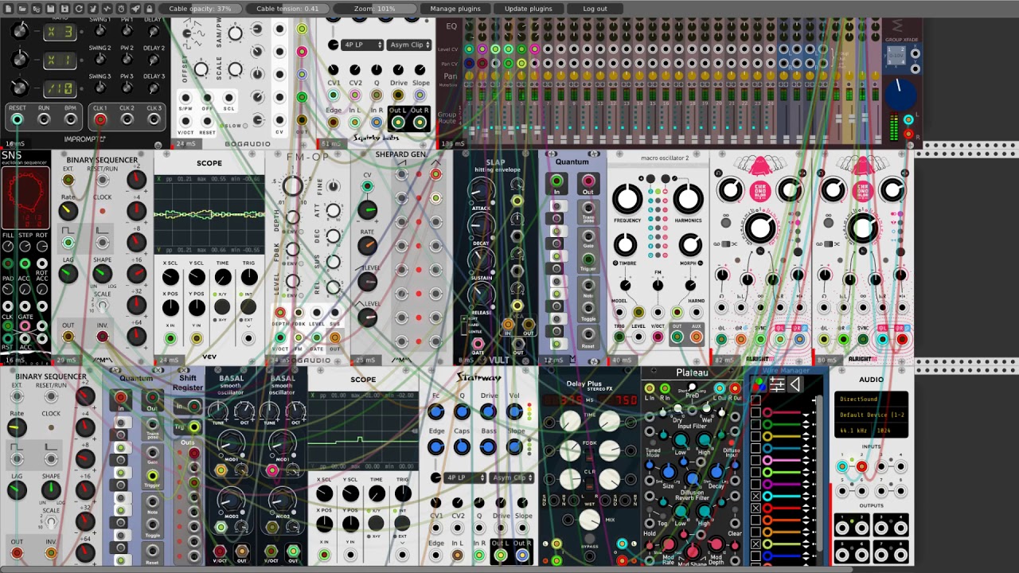Uncheck the cyan wire checkbox in Wire Manager
The height and width of the screenshot is (573, 1019).
[755, 496]
